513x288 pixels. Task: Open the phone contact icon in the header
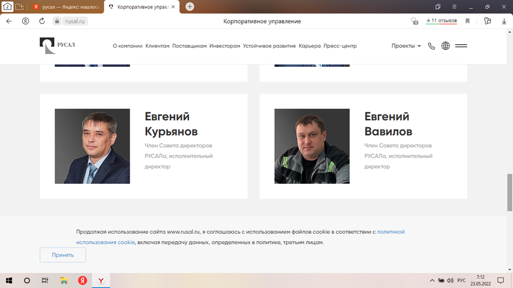tap(431, 46)
